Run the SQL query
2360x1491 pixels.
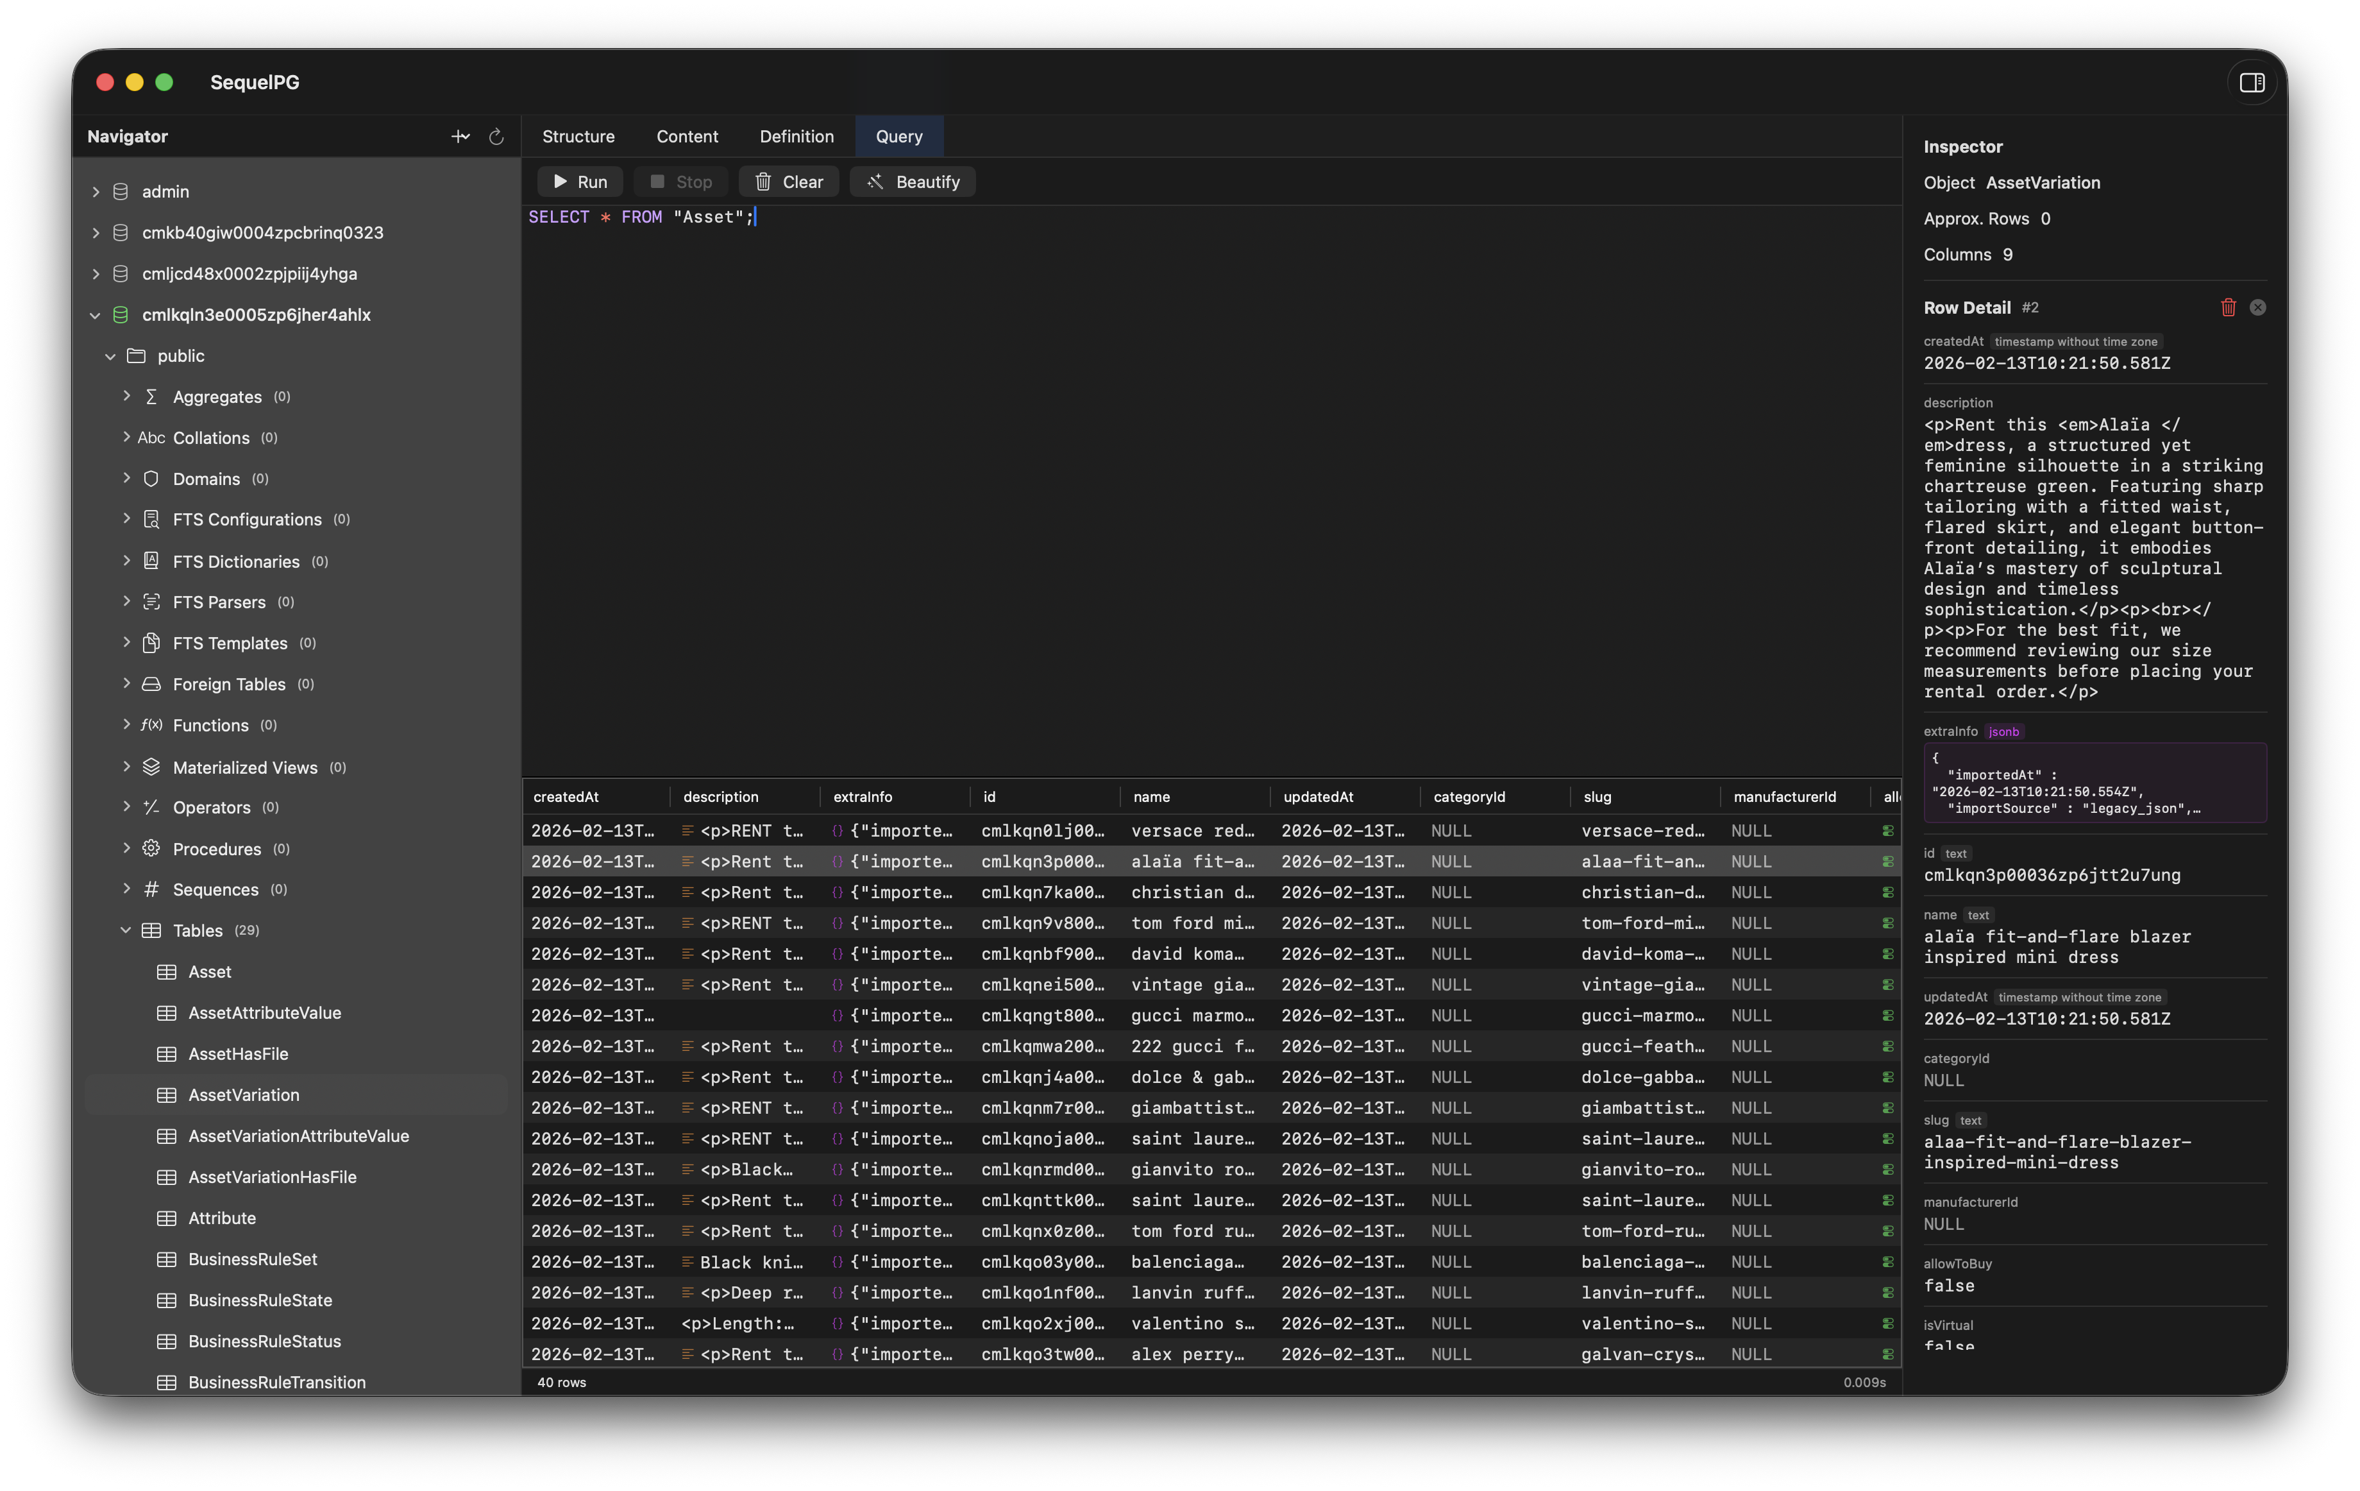[x=580, y=182]
